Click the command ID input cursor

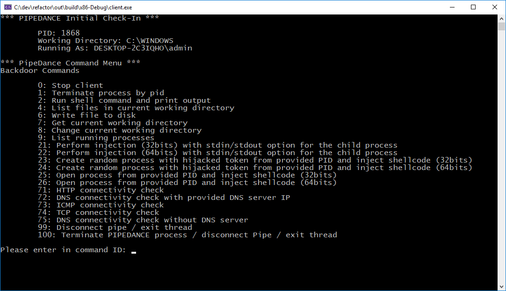point(134,251)
